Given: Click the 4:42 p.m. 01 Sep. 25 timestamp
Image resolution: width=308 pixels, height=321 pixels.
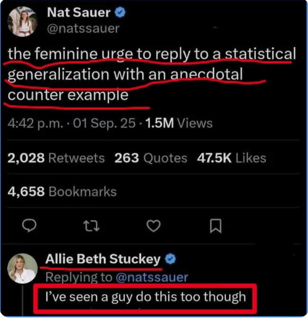Looking at the screenshot, I should pos(72,123).
